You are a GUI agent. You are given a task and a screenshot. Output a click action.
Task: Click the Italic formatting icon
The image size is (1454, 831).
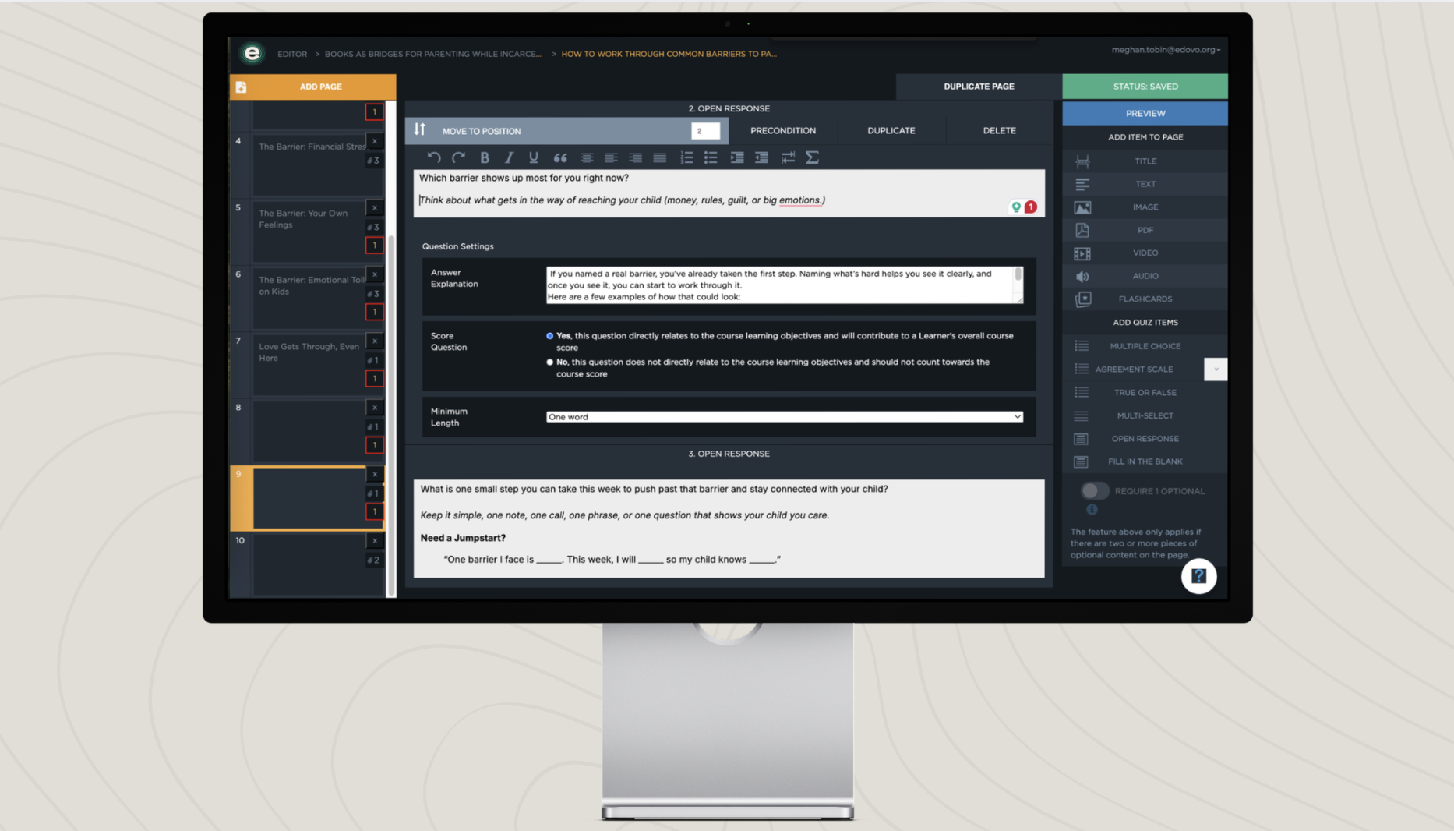point(509,157)
